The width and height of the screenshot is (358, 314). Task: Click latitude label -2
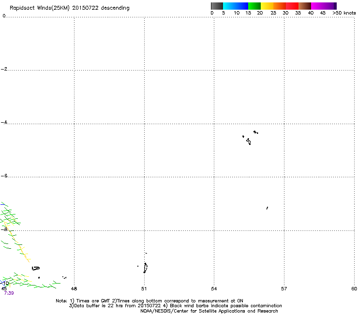click(4, 69)
